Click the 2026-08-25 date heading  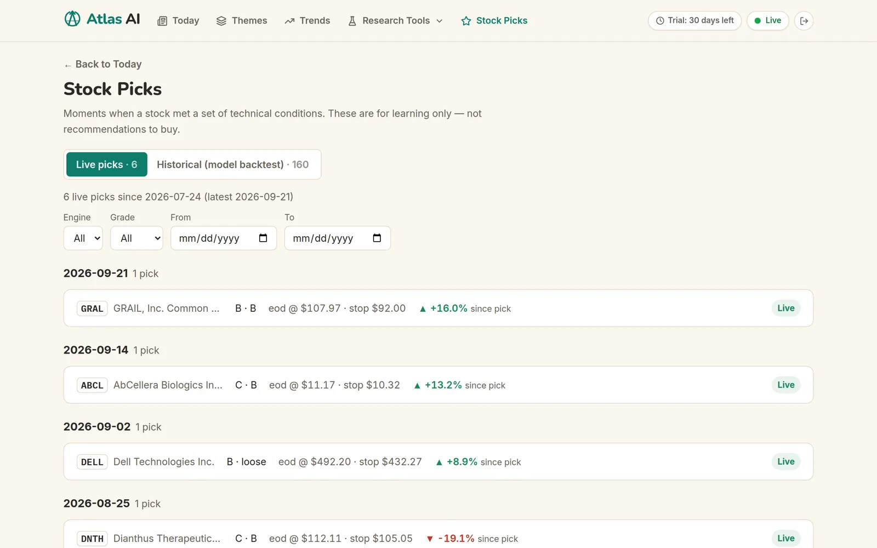tap(96, 503)
